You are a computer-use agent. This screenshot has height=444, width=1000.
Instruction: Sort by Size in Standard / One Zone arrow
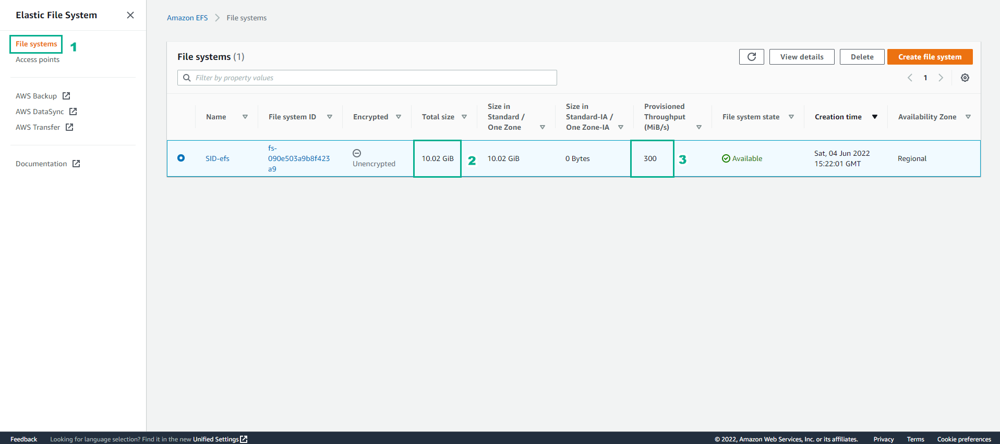[543, 127]
